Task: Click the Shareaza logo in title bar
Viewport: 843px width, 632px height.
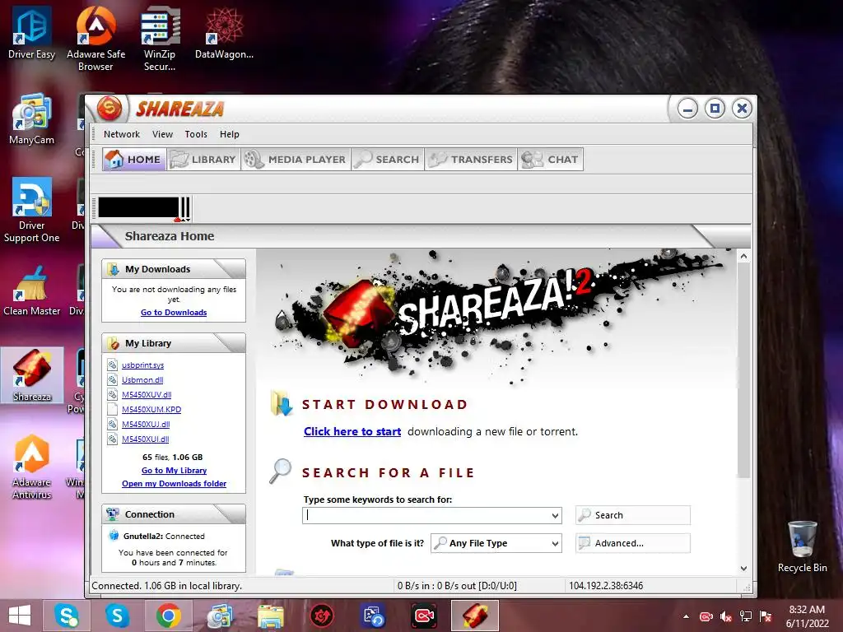Action: click(x=109, y=109)
